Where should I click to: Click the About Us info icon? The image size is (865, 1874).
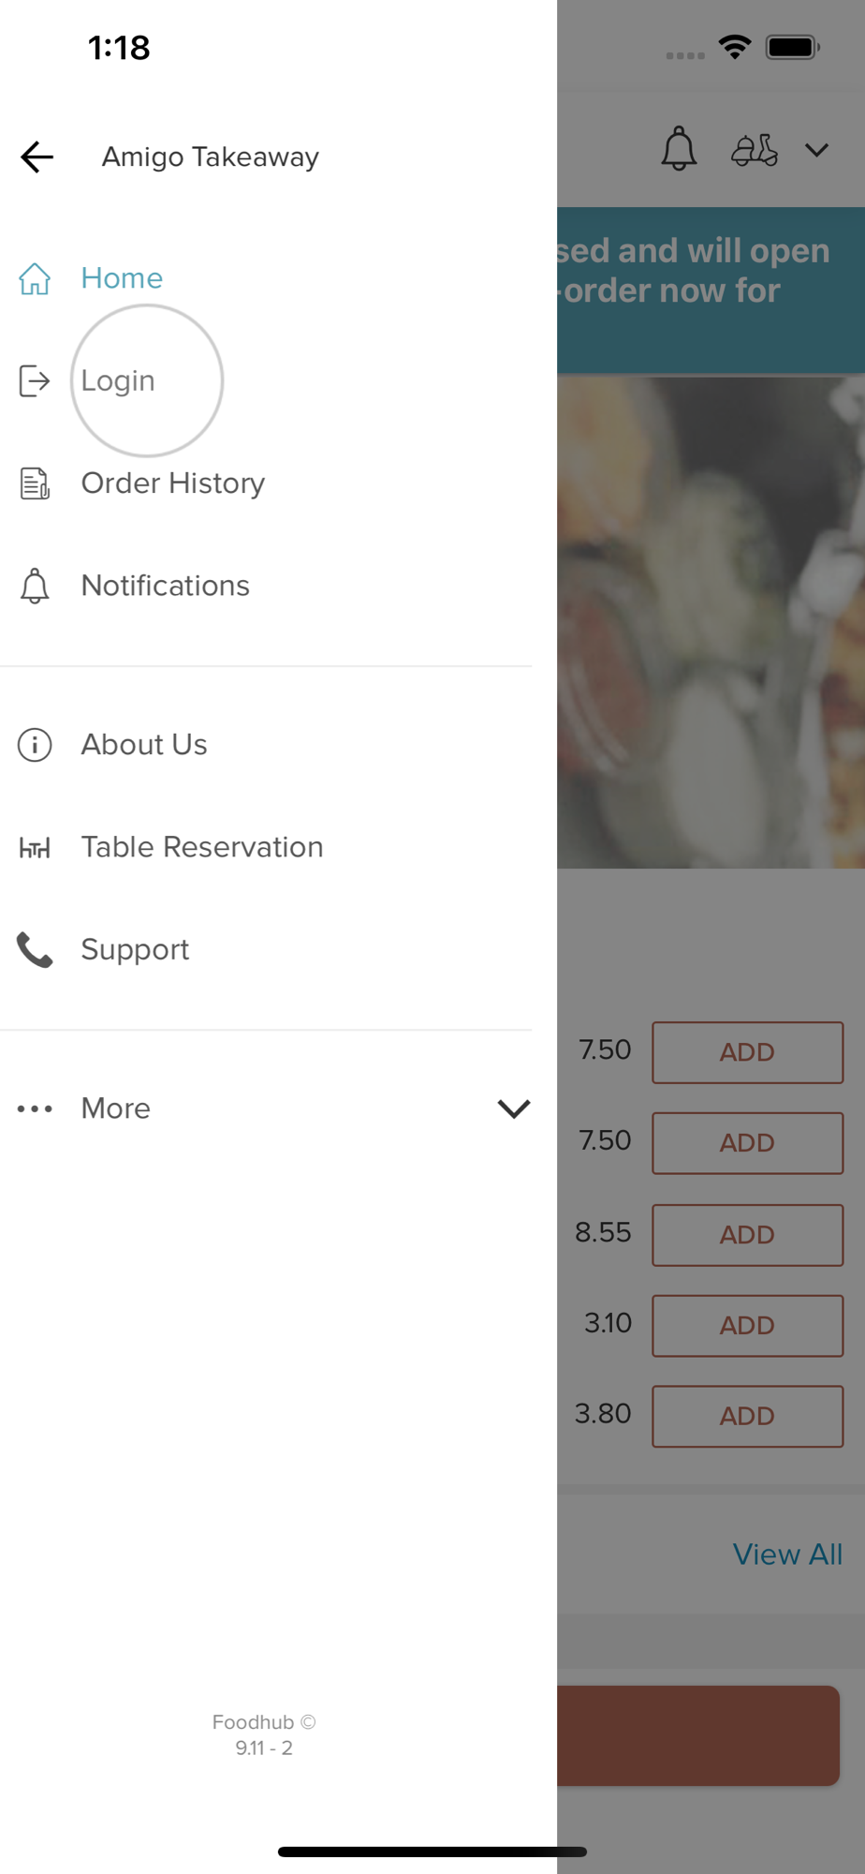(35, 745)
